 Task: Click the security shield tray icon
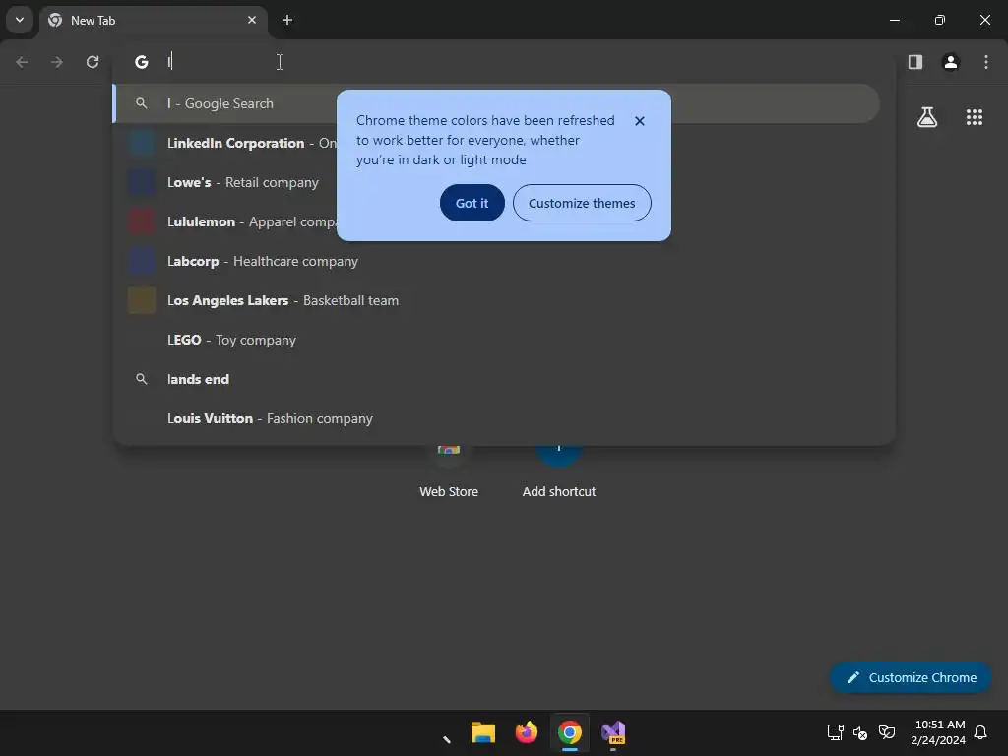(x=887, y=732)
